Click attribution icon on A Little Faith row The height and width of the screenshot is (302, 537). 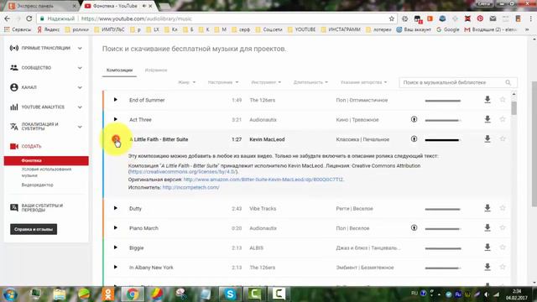(x=414, y=138)
